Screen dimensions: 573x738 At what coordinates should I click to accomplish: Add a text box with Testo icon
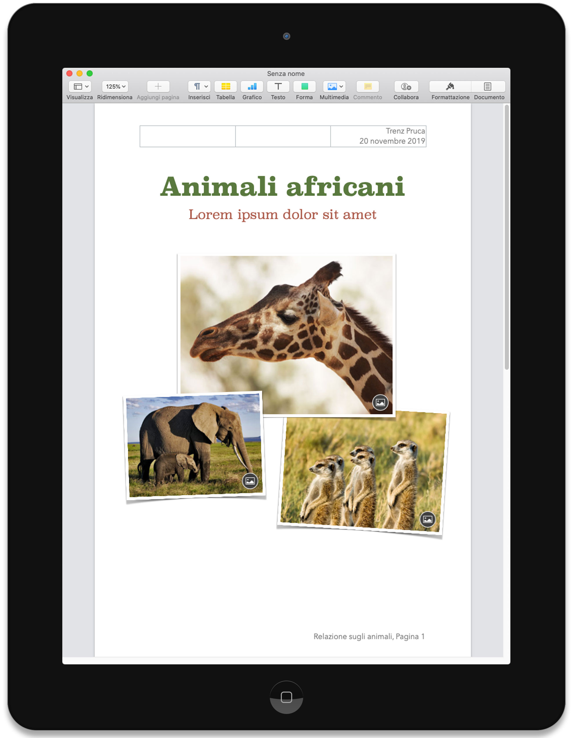pyautogui.click(x=278, y=86)
